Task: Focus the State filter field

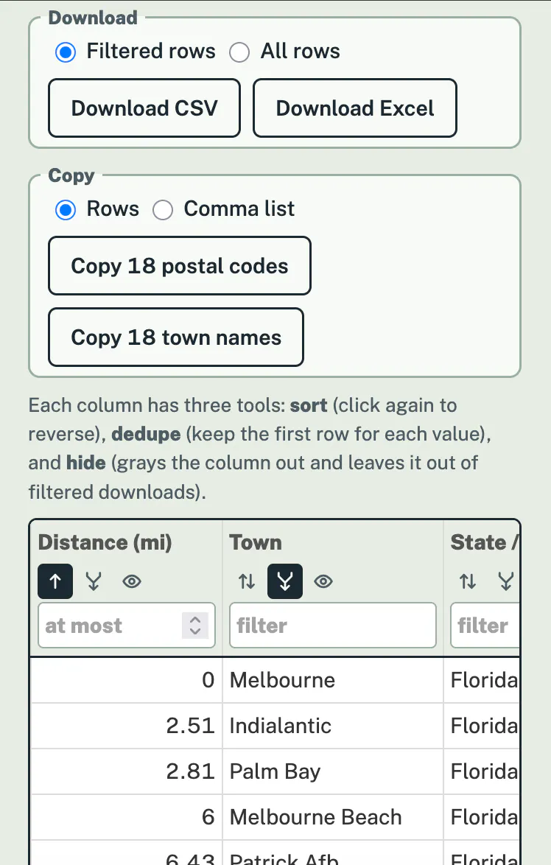Action: point(485,626)
